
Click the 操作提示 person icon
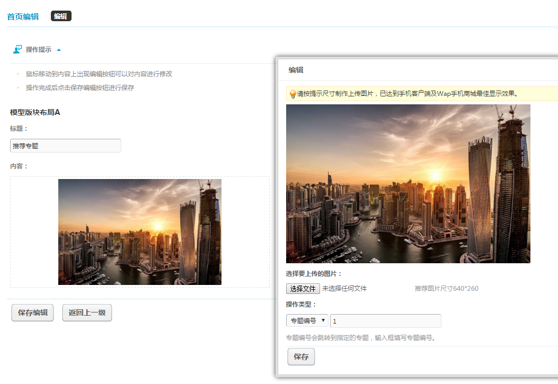(x=17, y=49)
